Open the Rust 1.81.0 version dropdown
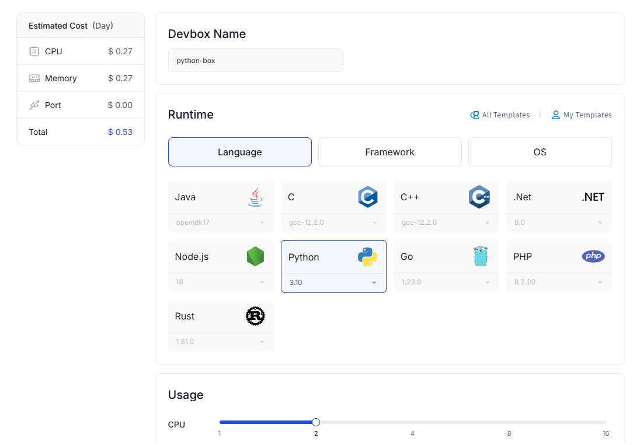This screenshot has height=445, width=640. click(x=221, y=342)
